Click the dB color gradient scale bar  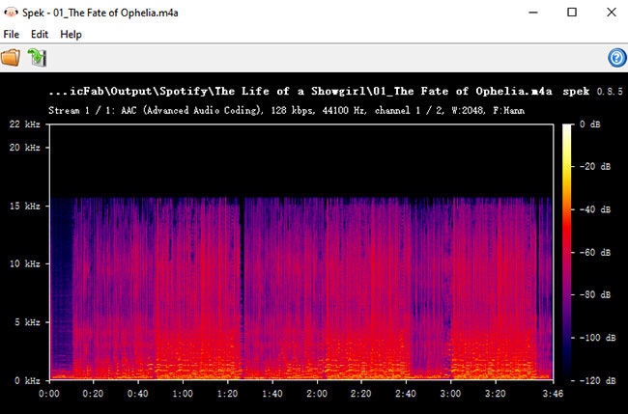(567, 252)
